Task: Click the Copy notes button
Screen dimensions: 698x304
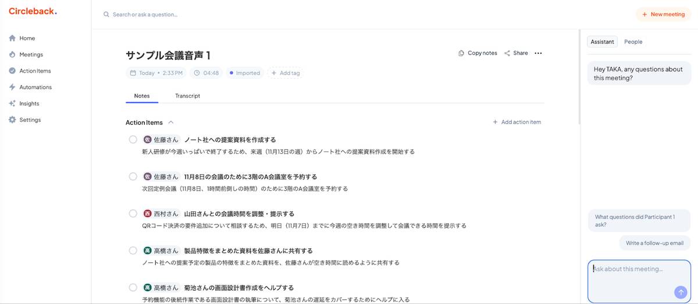Action: (478, 53)
